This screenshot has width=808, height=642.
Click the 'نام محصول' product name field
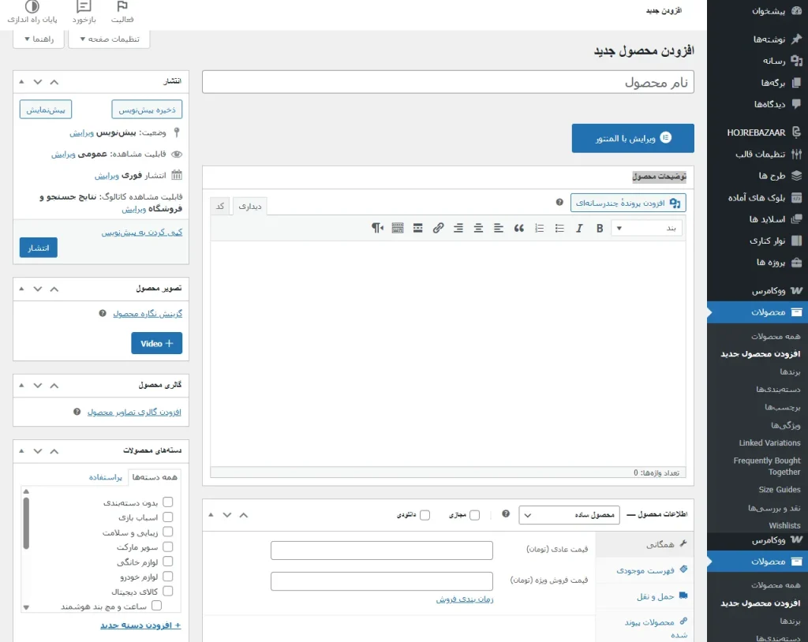(x=447, y=82)
